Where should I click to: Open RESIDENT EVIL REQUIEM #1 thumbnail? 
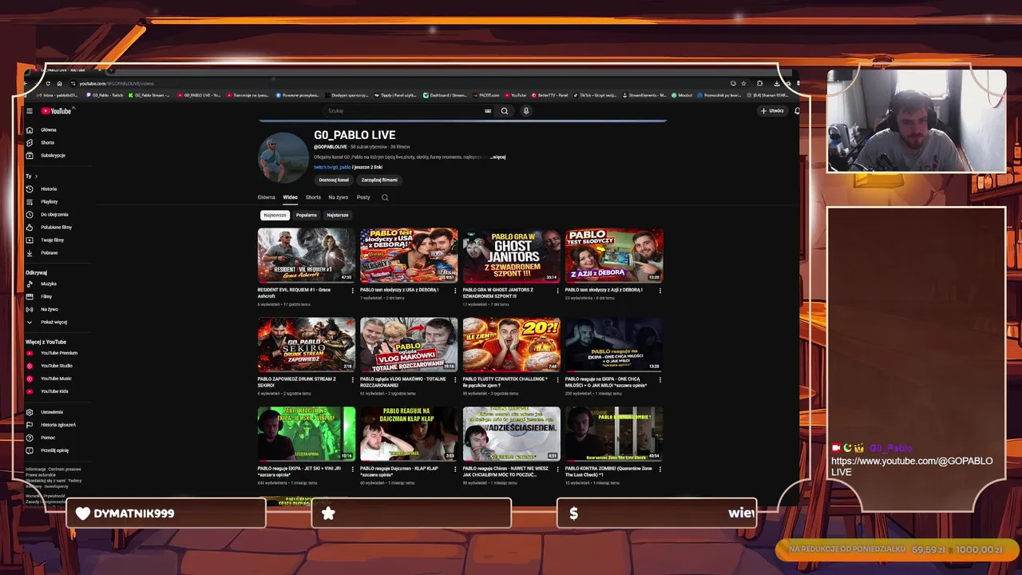click(307, 256)
